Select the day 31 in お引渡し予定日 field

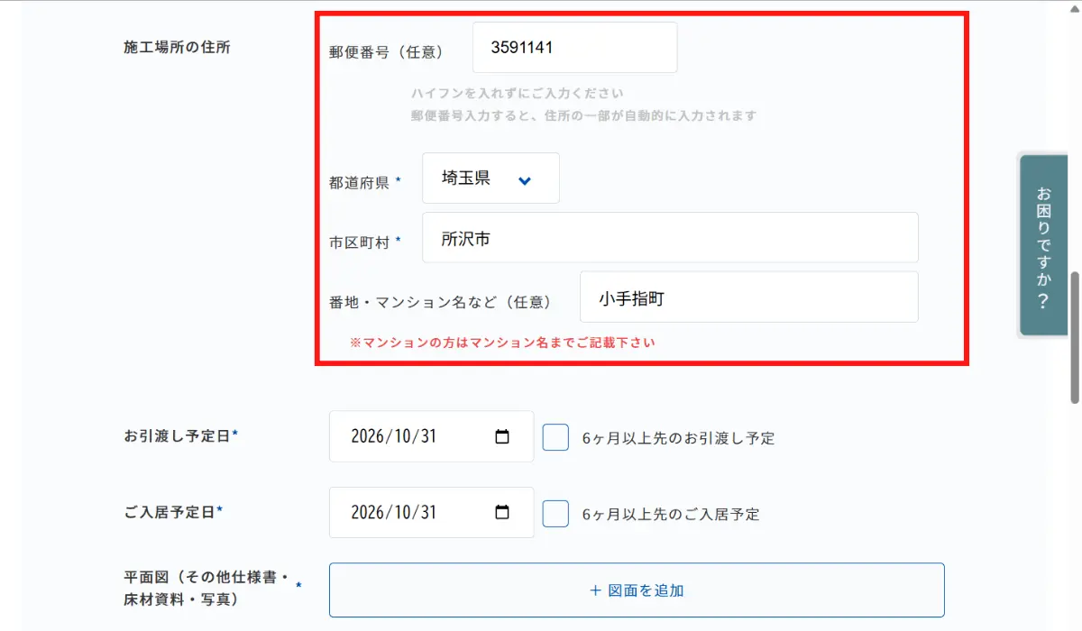click(x=427, y=437)
